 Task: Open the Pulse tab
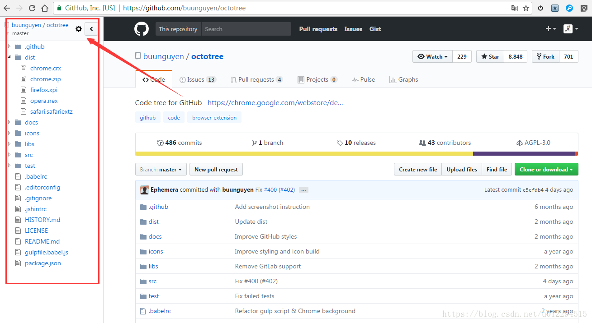pos(364,79)
